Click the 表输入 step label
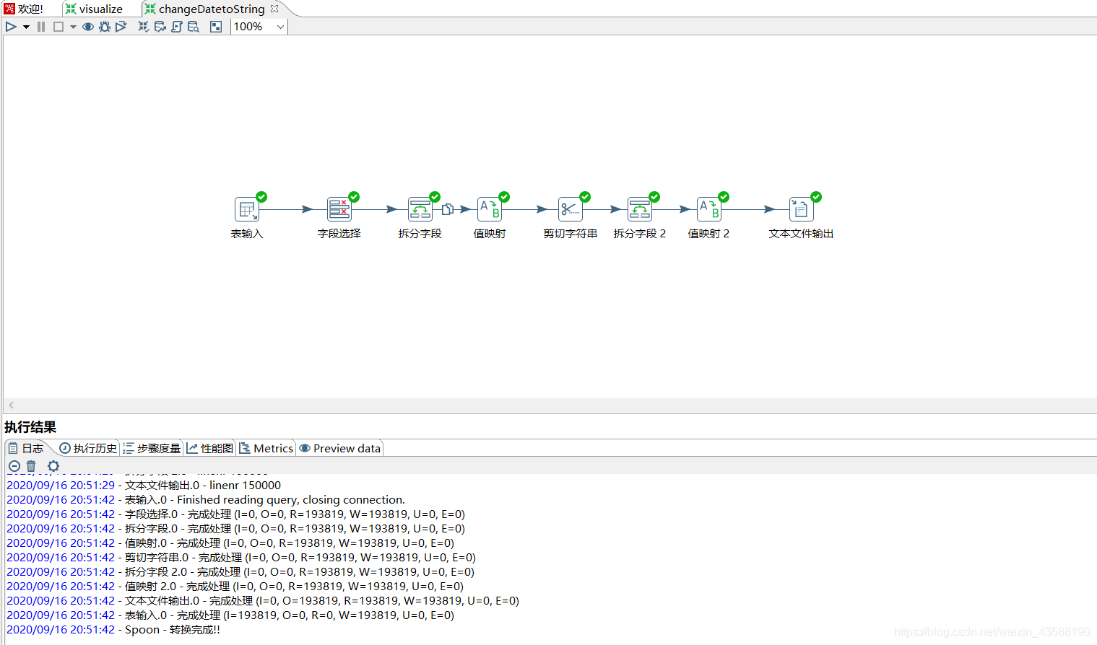The height and width of the screenshot is (645, 1097). pyautogui.click(x=247, y=234)
